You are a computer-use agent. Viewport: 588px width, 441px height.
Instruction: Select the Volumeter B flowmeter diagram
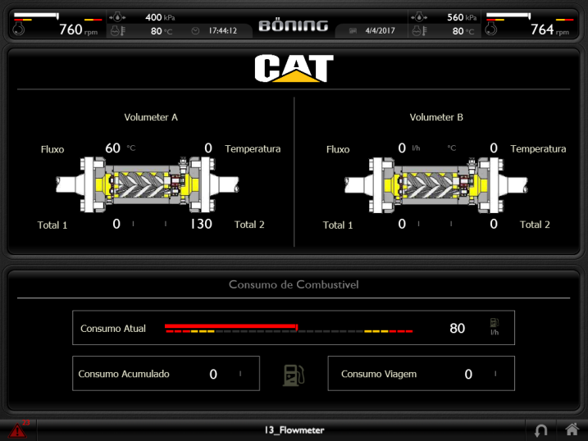pos(436,184)
